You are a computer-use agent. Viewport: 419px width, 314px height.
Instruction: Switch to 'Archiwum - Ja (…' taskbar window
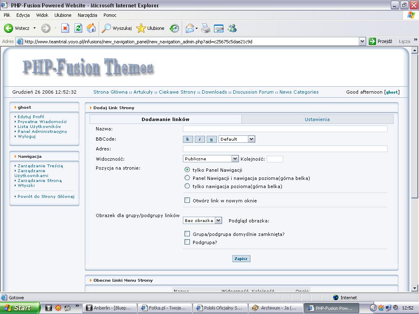click(x=276, y=308)
